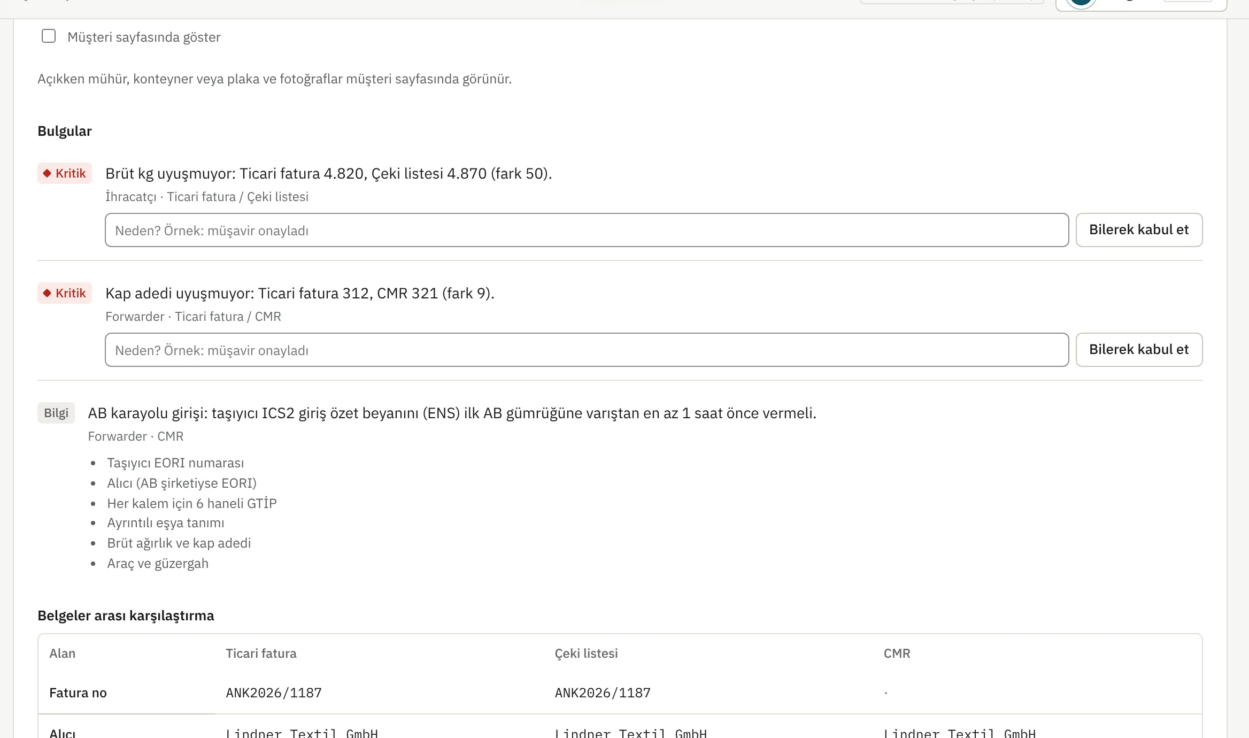The height and width of the screenshot is (738, 1249).
Task: Click the 'Çeki listesi' column header
Action: tap(586, 654)
